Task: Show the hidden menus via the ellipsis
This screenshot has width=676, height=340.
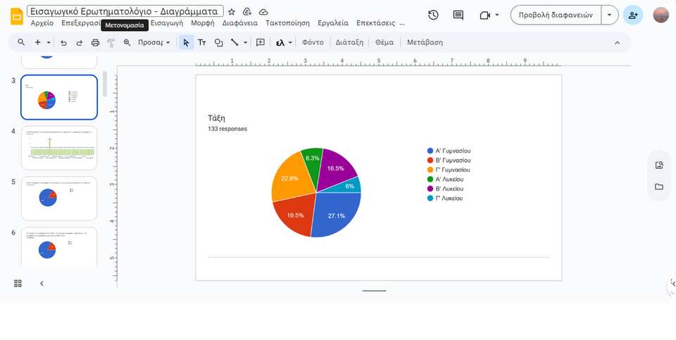Action: pos(402,23)
